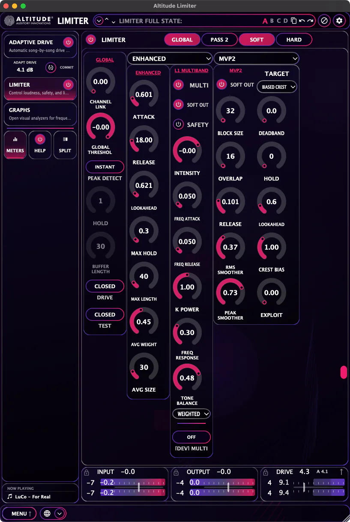This screenshot has height=522, width=350.
Task: Open the GRAPHS module
Action: [x=40, y=114]
